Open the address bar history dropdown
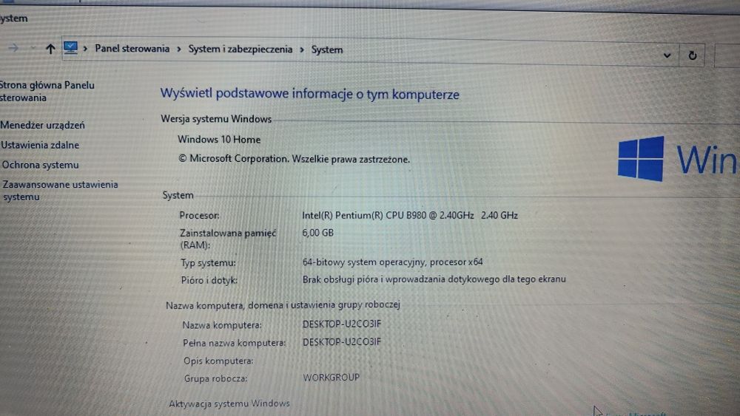This screenshot has width=740, height=416. pyautogui.click(x=667, y=55)
